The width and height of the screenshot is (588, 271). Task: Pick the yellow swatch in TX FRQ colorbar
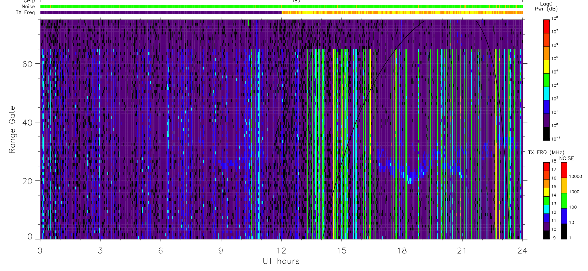[x=546, y=192]
